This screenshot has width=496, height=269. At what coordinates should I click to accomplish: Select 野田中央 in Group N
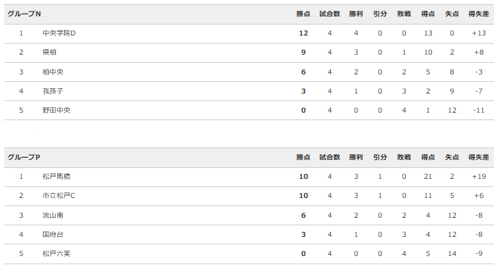click(x=57, y=111)
